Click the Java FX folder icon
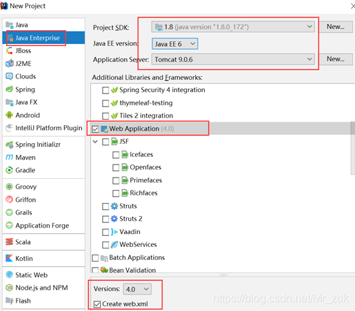Screen dimensions: 355x311 point(10,102)
